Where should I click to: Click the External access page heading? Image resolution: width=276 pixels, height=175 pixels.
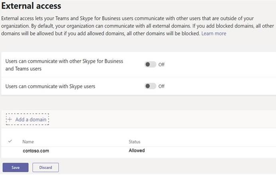click(x=31, y=6)
